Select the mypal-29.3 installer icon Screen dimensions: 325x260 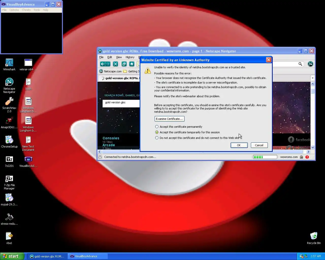click(x=9, y=200)
